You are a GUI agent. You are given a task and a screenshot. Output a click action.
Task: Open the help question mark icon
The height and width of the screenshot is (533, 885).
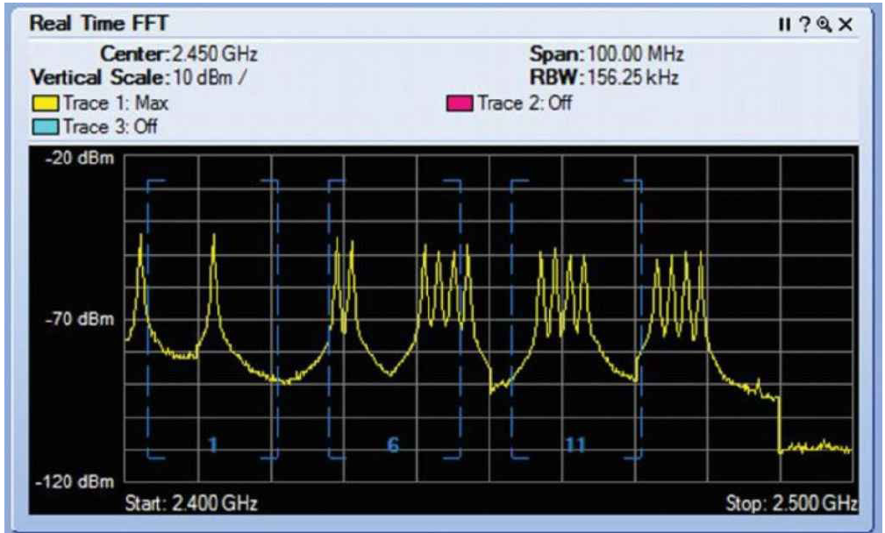click(805, 25)
